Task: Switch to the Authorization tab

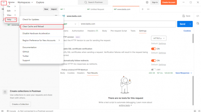Action: [x=78, y=31]
